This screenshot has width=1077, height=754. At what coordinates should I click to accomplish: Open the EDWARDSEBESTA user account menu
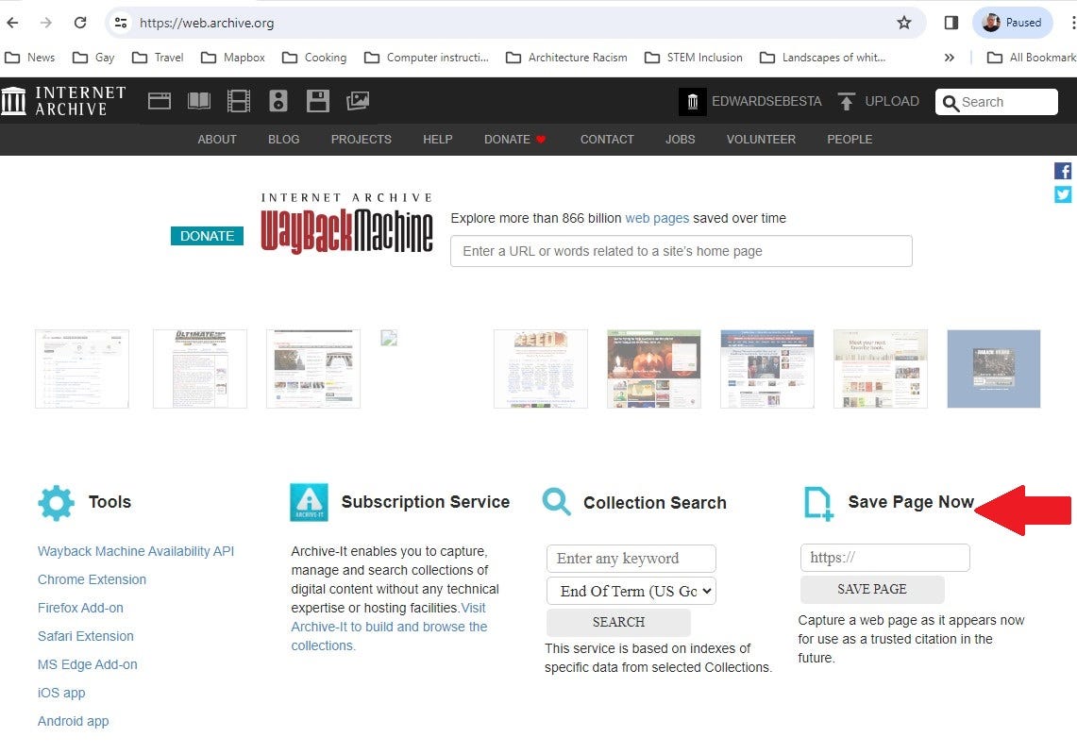tap(750, 102)
